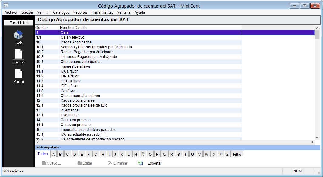Filter accounts by letter D
Image resolution: width=323 pixels, height=177 pixels.
click(x=75, y=154)
